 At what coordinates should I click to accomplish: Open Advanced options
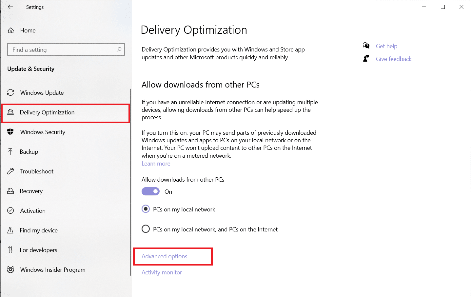pos(164,256)
